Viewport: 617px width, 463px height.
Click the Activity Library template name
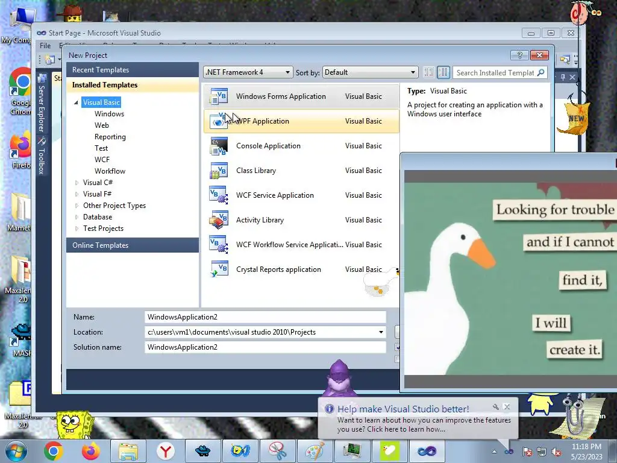260,220
